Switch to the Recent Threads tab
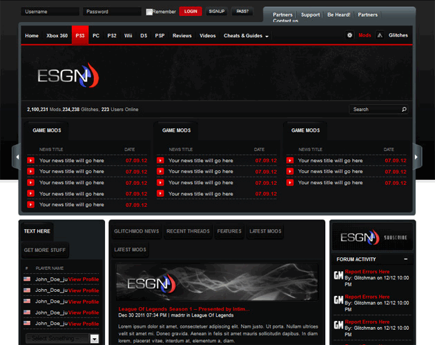 [x=187, y=231]
